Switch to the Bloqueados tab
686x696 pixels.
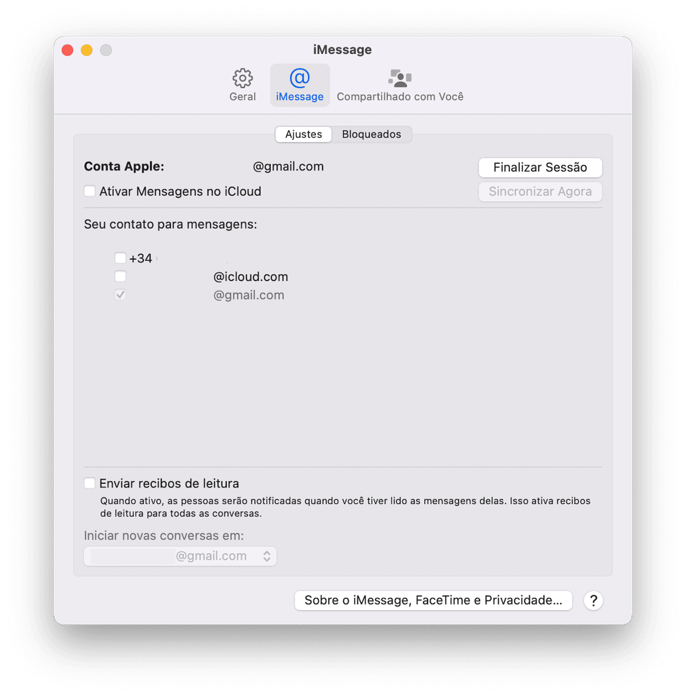(371, 134)
